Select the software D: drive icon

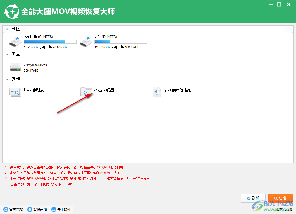click(x=86, y=42)
